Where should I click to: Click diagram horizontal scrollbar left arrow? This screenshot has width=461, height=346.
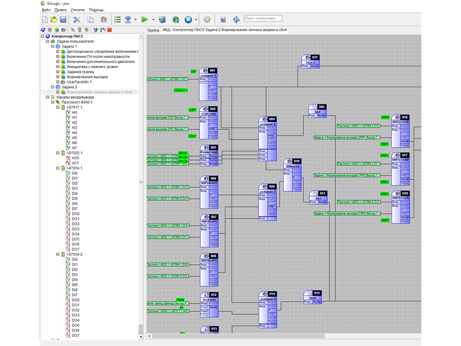click(149, 336)
